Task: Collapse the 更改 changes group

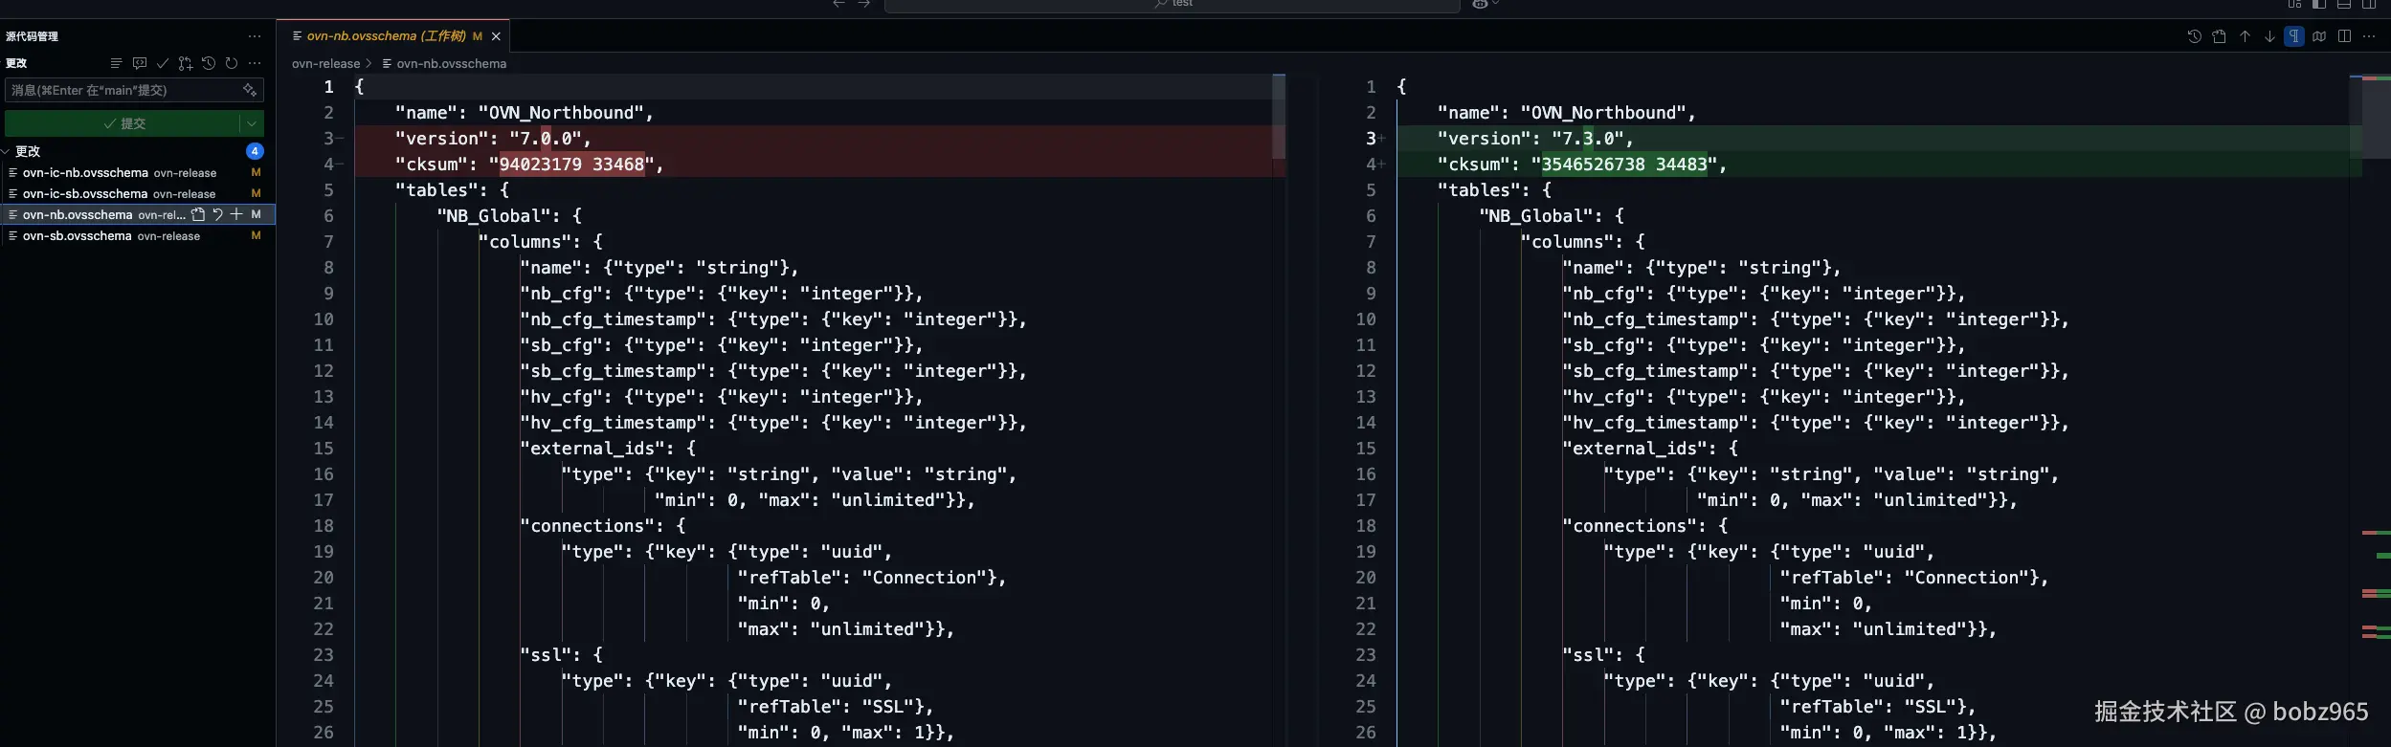Action: pos(6,151)
